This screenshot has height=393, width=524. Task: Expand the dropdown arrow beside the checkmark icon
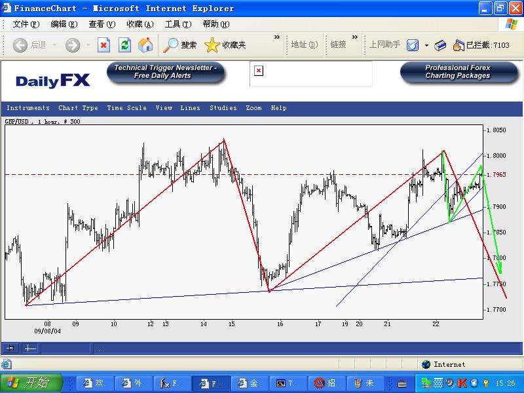(x=426, y=45)
